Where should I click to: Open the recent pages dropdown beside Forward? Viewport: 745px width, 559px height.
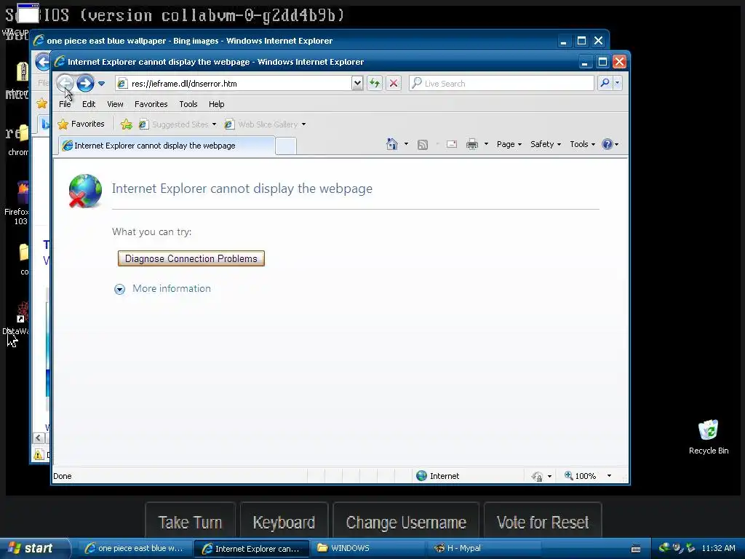(x=101, y=84)
